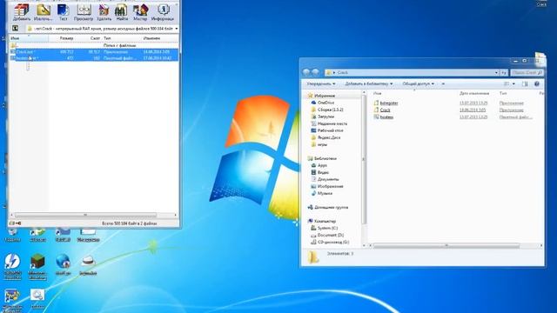Change the view mode icon in Explorer
Viewport: 557px width, 313px height.
pos(507,83)
